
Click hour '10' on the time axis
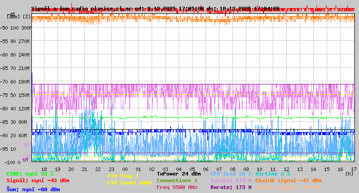(260, 169)
